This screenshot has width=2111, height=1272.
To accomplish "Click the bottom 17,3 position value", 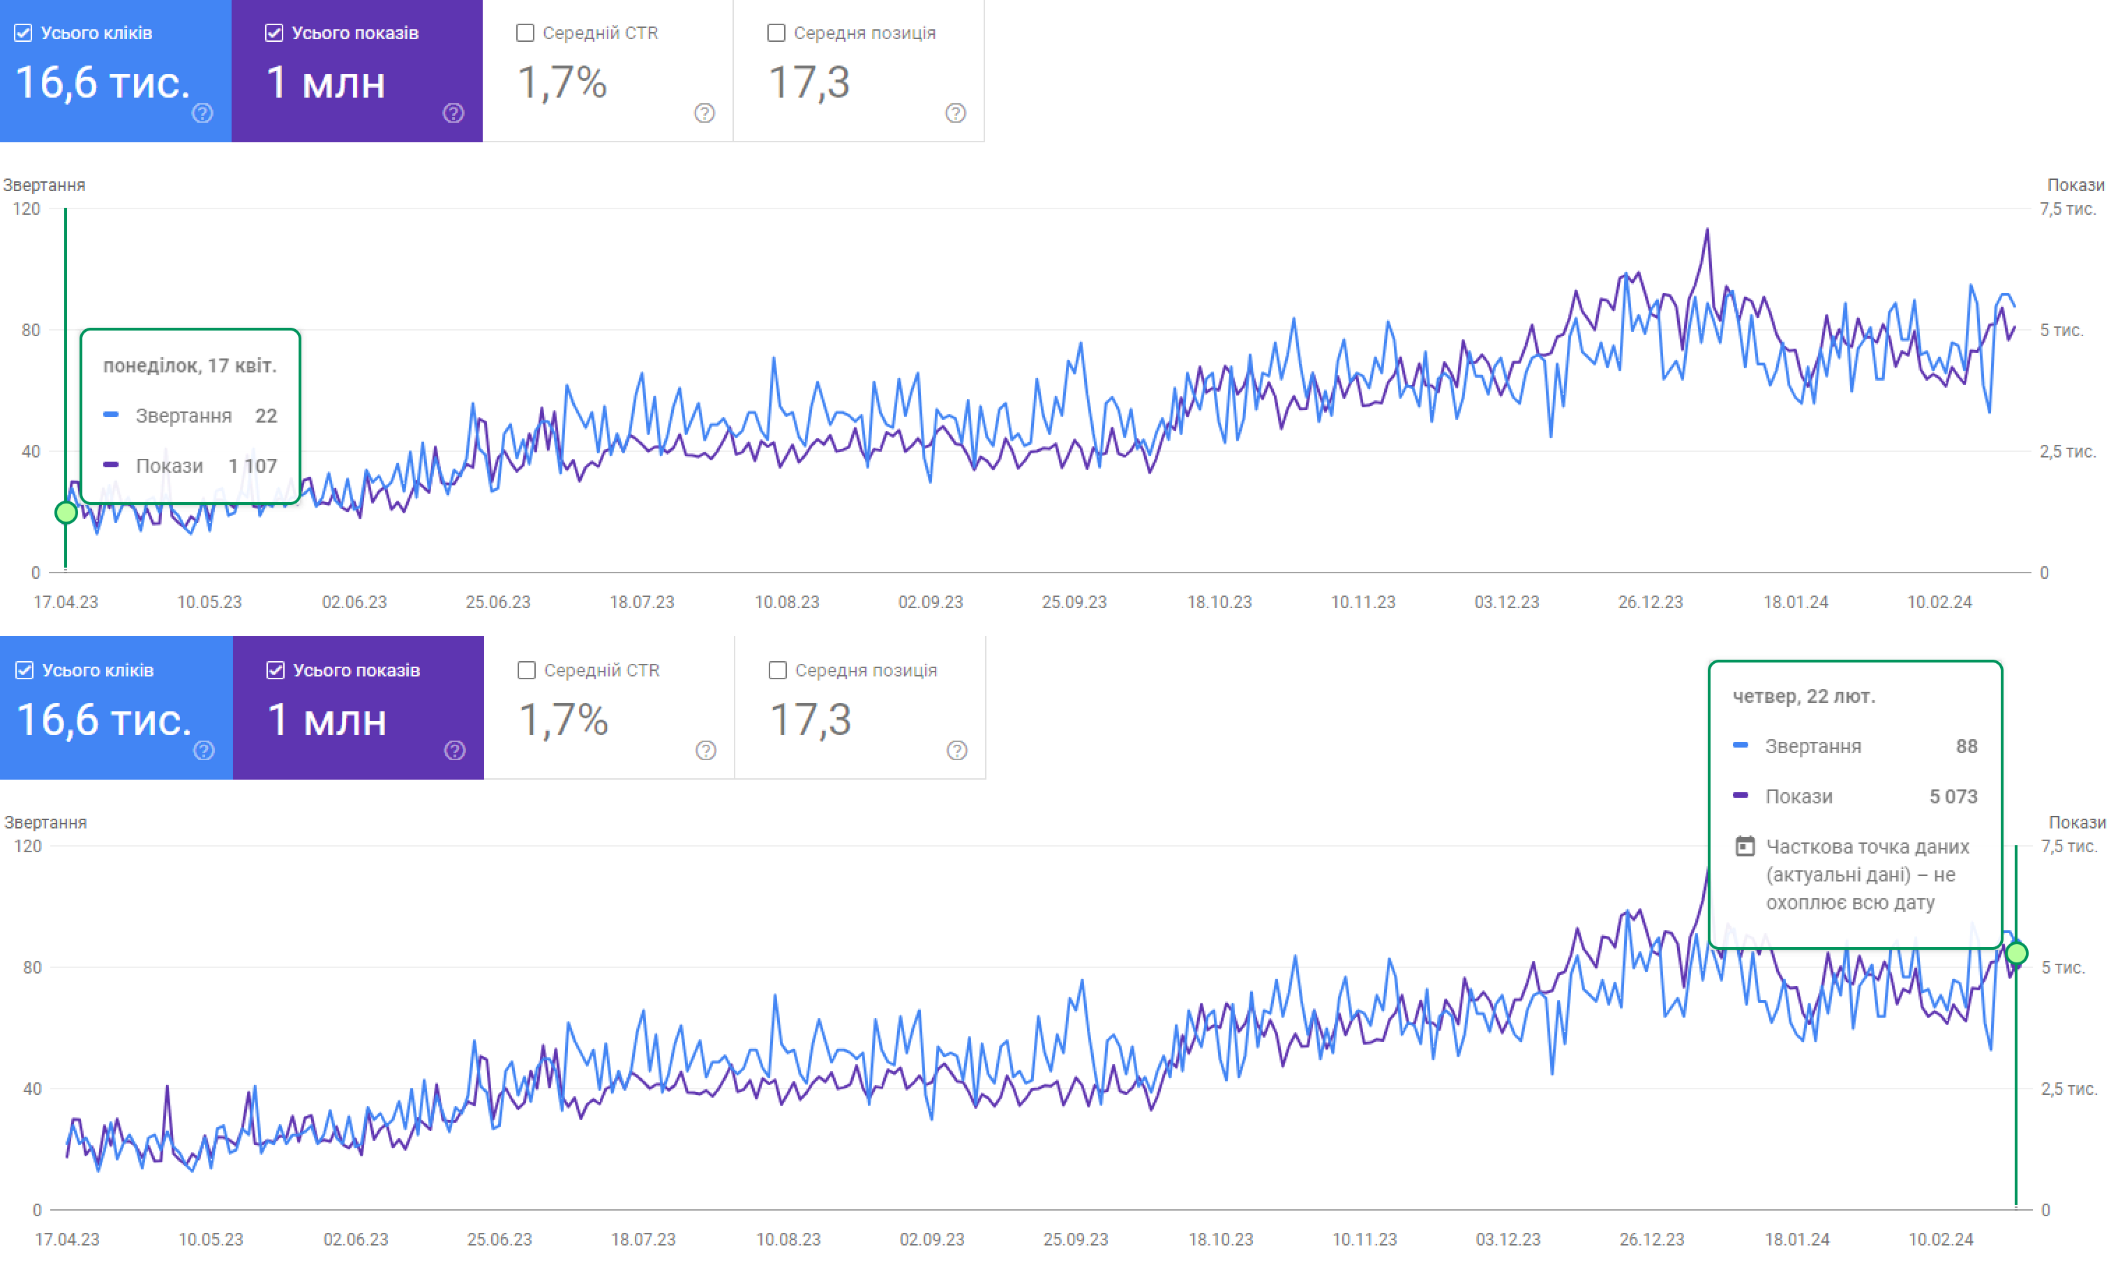I will click(x=811, y=720).
